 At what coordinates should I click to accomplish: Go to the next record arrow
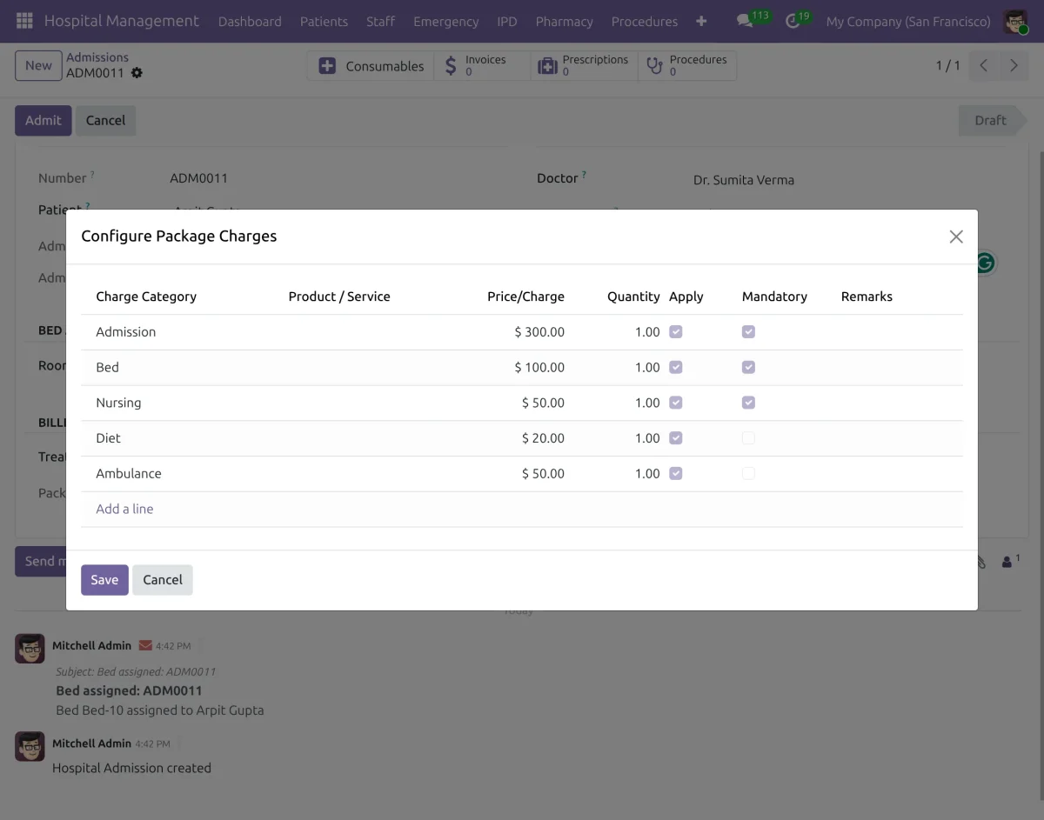click(x=1014, y=65)
